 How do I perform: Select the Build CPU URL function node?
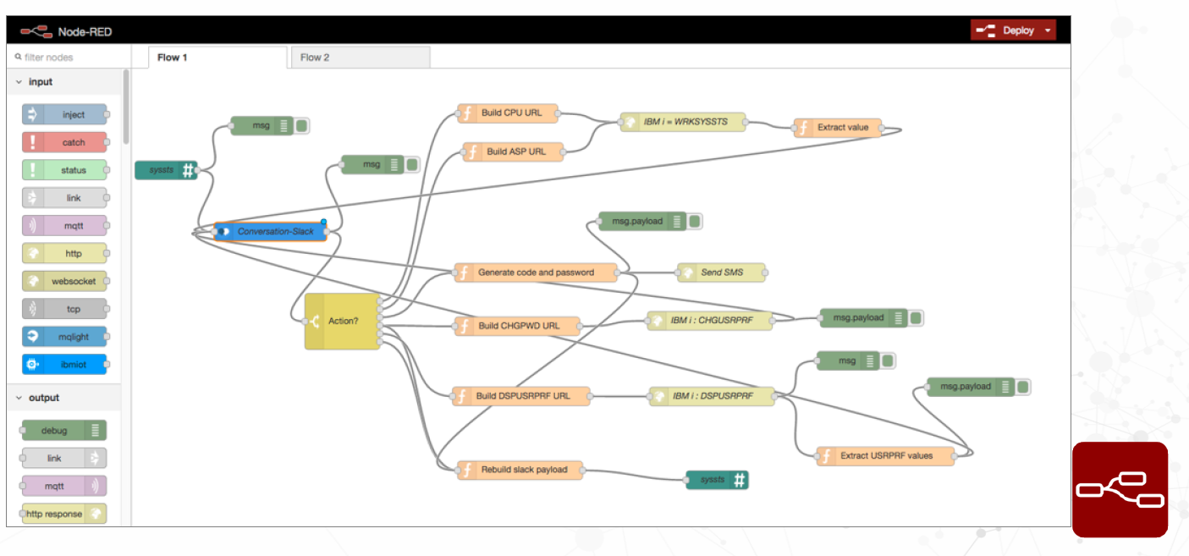(508, 113)
